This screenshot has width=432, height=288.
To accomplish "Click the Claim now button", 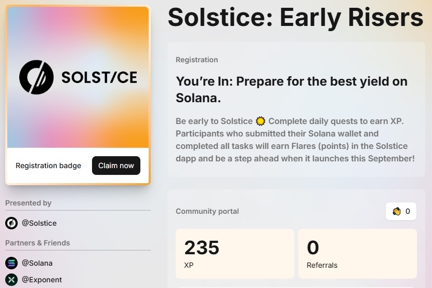I will pyautogui.click(x=116, y=166).
